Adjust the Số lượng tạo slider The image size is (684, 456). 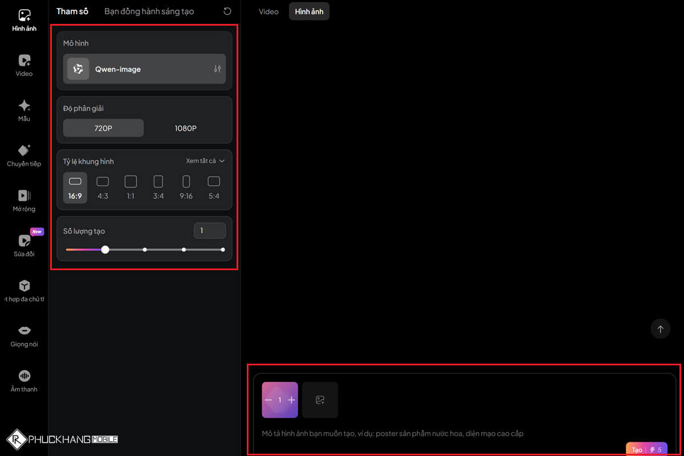105,249
